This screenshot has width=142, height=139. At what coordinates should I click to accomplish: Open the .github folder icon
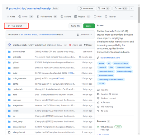click(9, 62)
